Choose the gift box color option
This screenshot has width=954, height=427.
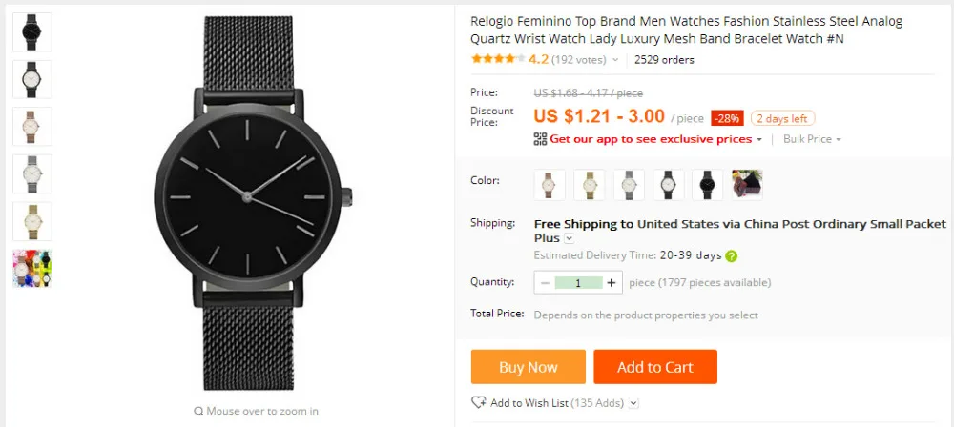747,185
